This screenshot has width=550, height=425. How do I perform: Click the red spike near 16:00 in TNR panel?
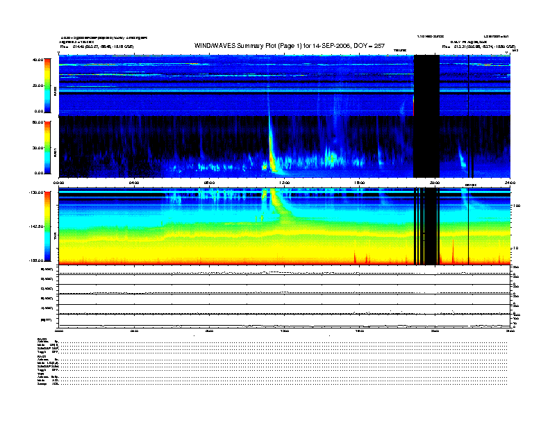tap(355, 257)
